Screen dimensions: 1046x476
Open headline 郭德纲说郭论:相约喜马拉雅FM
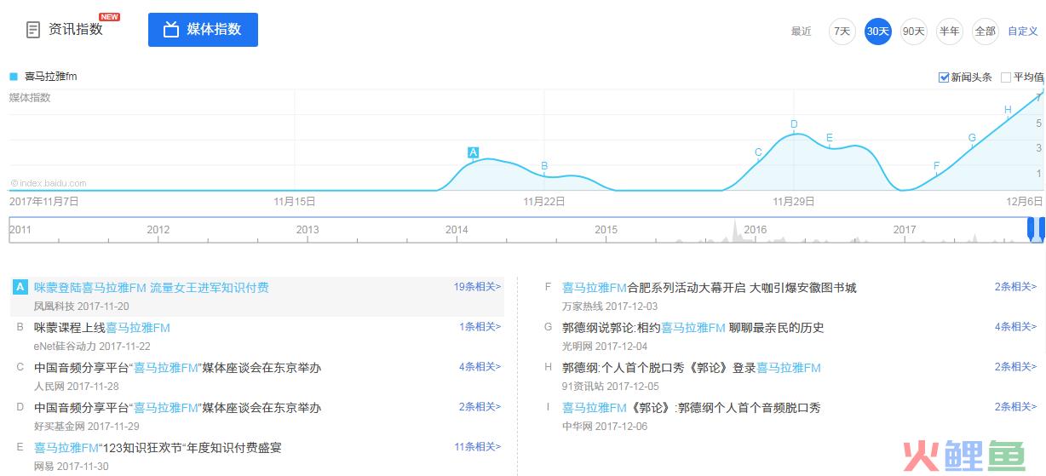coord(693,328)
